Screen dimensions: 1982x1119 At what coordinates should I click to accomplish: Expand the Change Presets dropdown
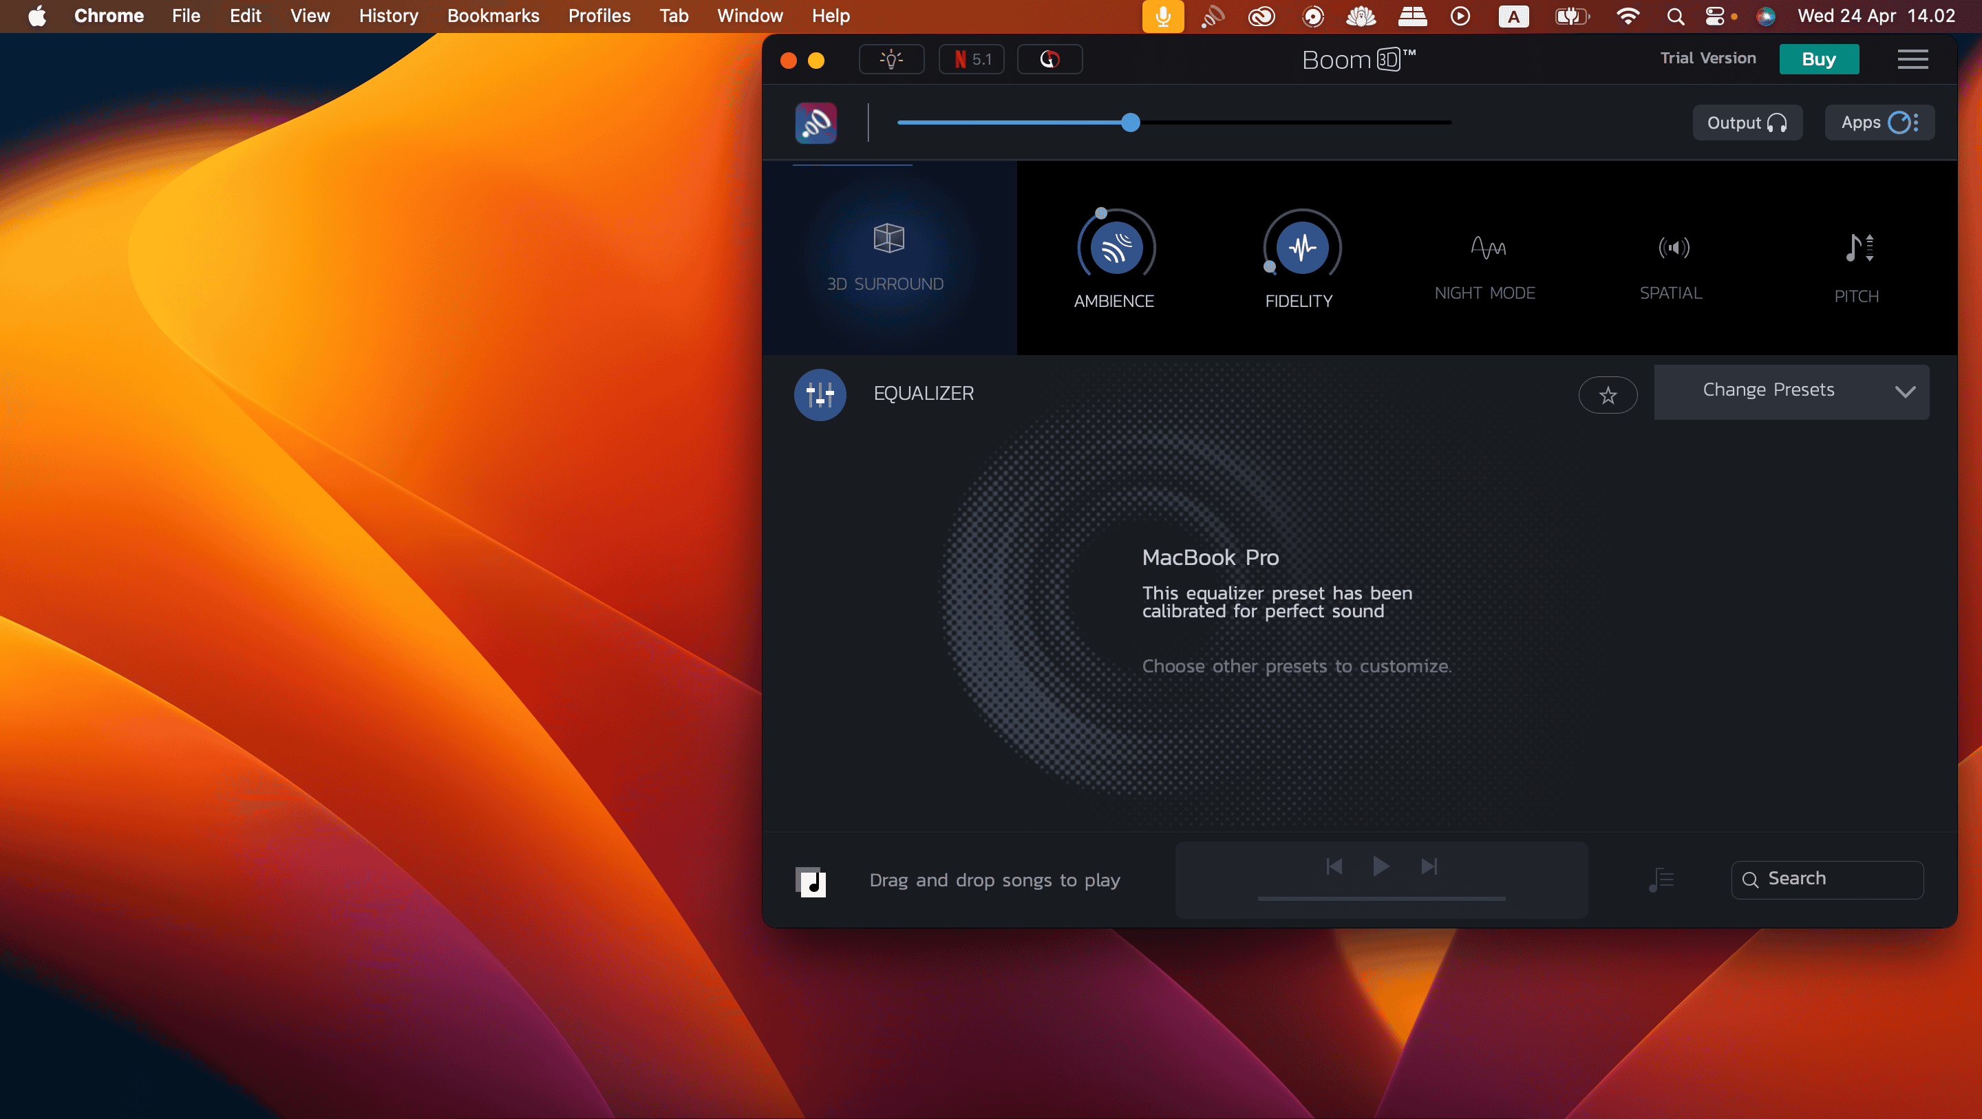[x=1791, y=392]
